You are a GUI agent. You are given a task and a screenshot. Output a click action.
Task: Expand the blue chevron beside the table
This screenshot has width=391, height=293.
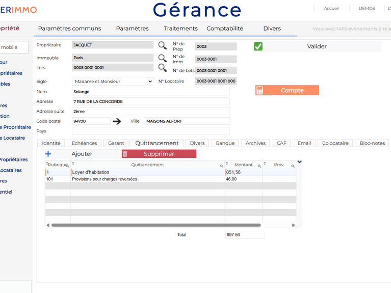click(300, 162)
